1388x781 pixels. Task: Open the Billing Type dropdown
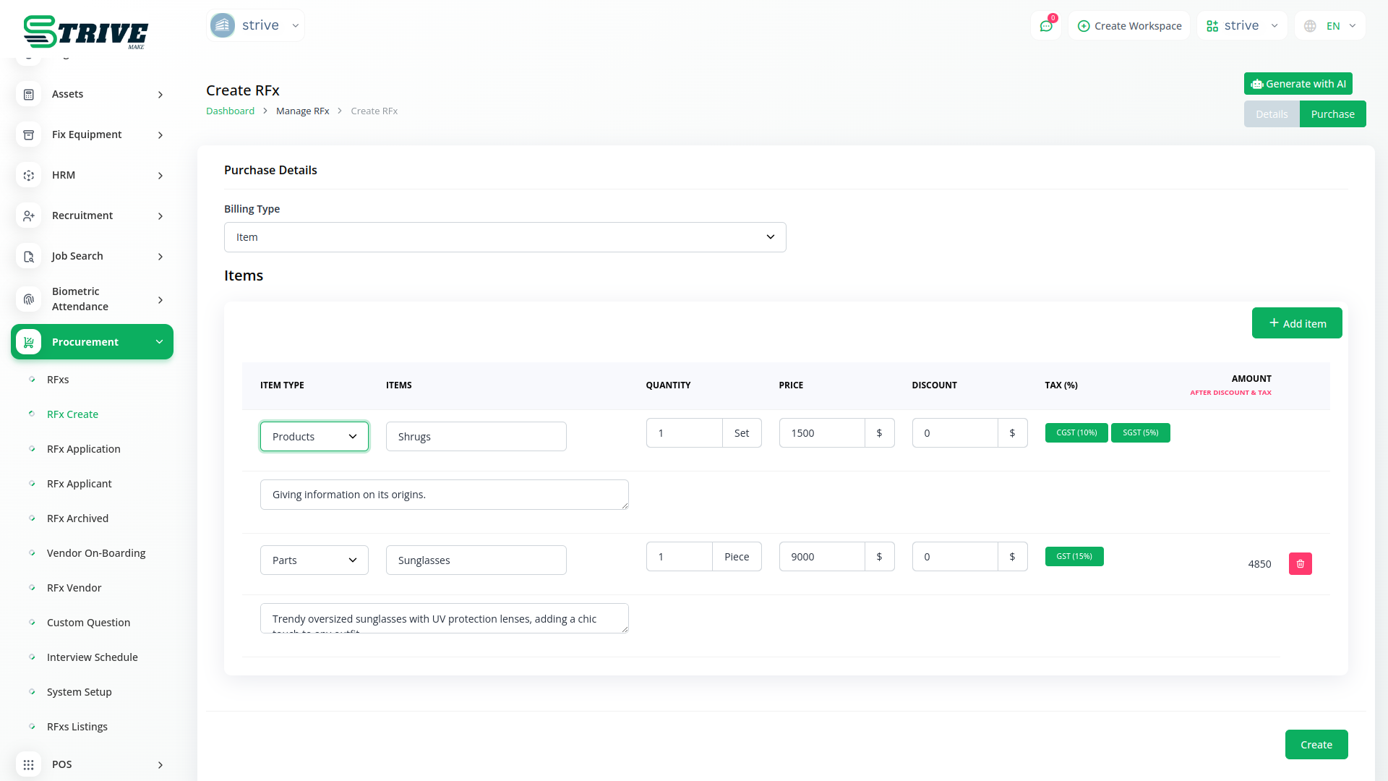(505, 237)
